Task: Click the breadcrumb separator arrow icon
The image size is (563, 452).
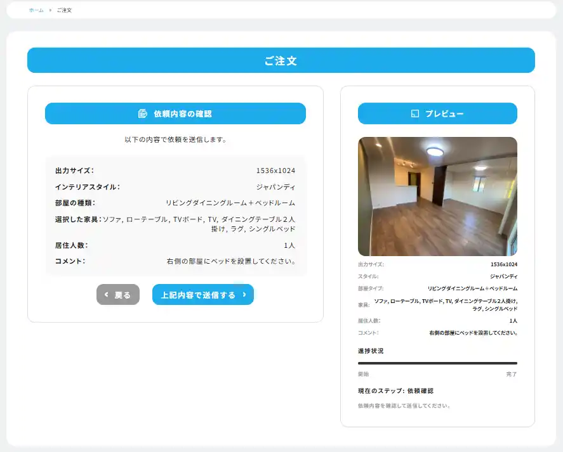Action: (50, 10)
